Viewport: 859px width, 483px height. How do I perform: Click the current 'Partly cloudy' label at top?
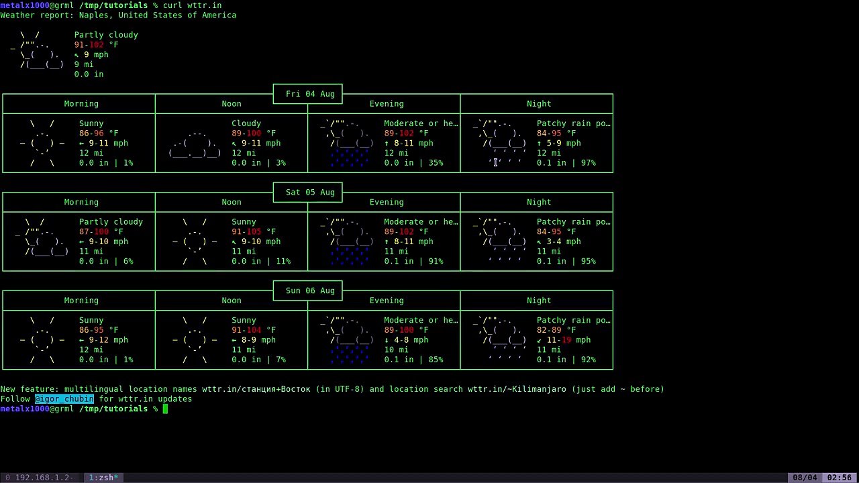(106, 35)
